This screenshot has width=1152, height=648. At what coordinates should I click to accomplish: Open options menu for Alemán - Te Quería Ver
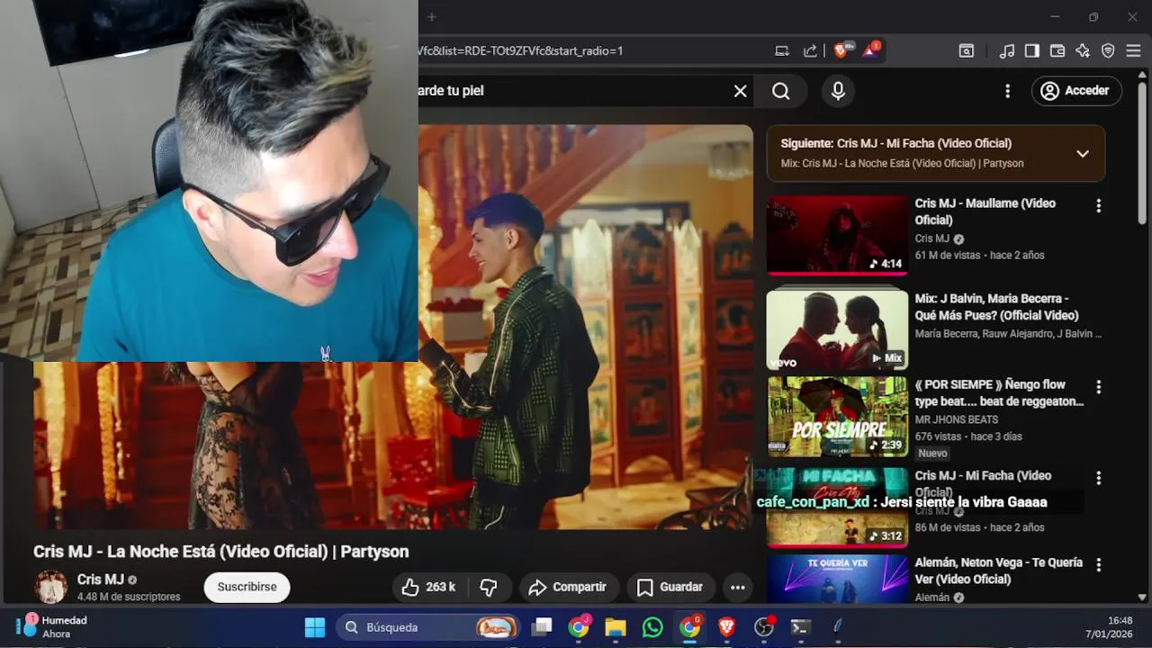pos(1098,564)
